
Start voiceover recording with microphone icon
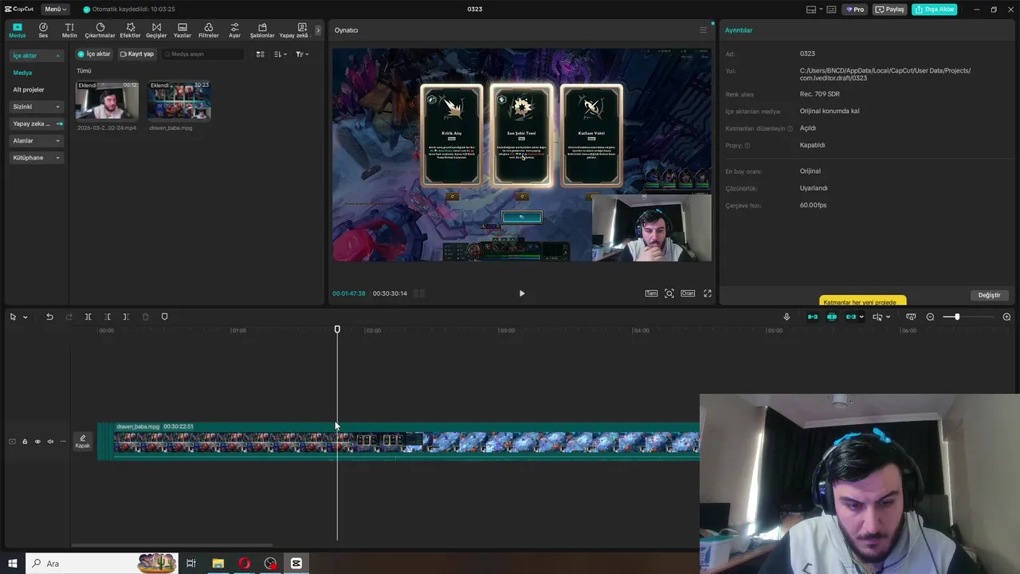787,317
